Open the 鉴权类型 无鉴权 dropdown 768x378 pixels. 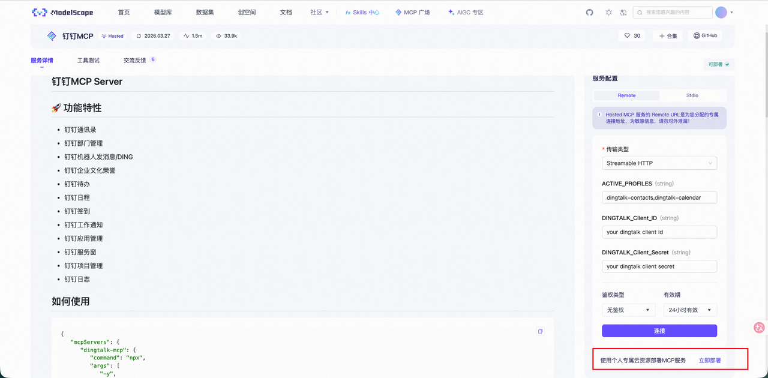(628, 310)
